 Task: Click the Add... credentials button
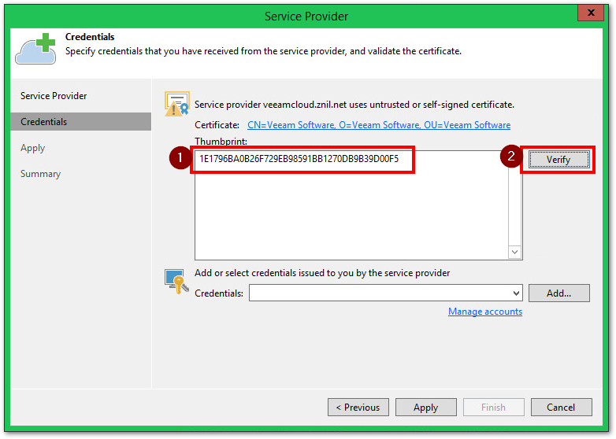[558, 293]
